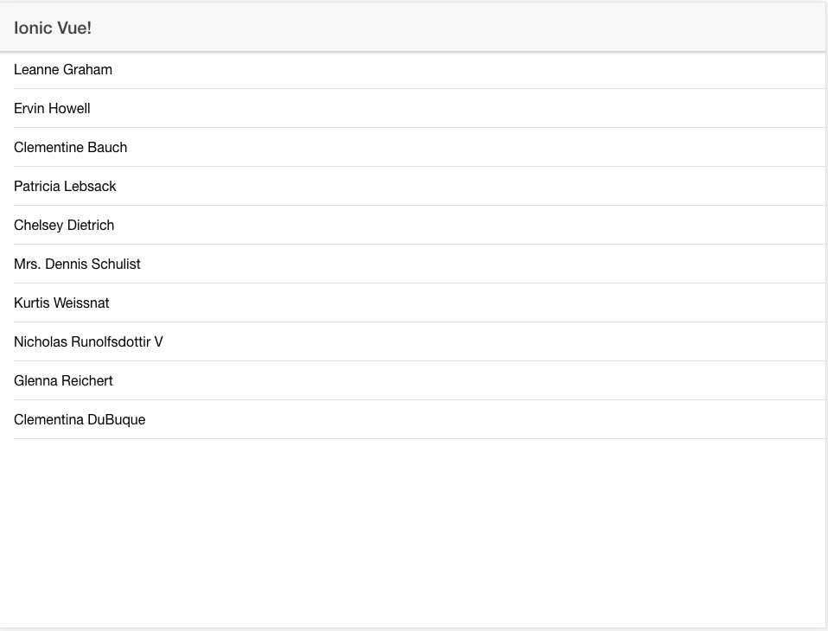The height and width of the screenshot is (631, 828).
Task: Choose Patricia Lebsack from the list
Action: click(x=65, y=187)
